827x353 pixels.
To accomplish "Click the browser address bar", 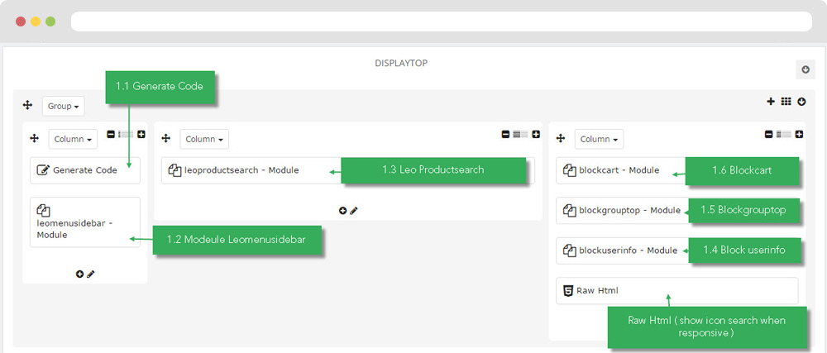I will click(442, 21).
